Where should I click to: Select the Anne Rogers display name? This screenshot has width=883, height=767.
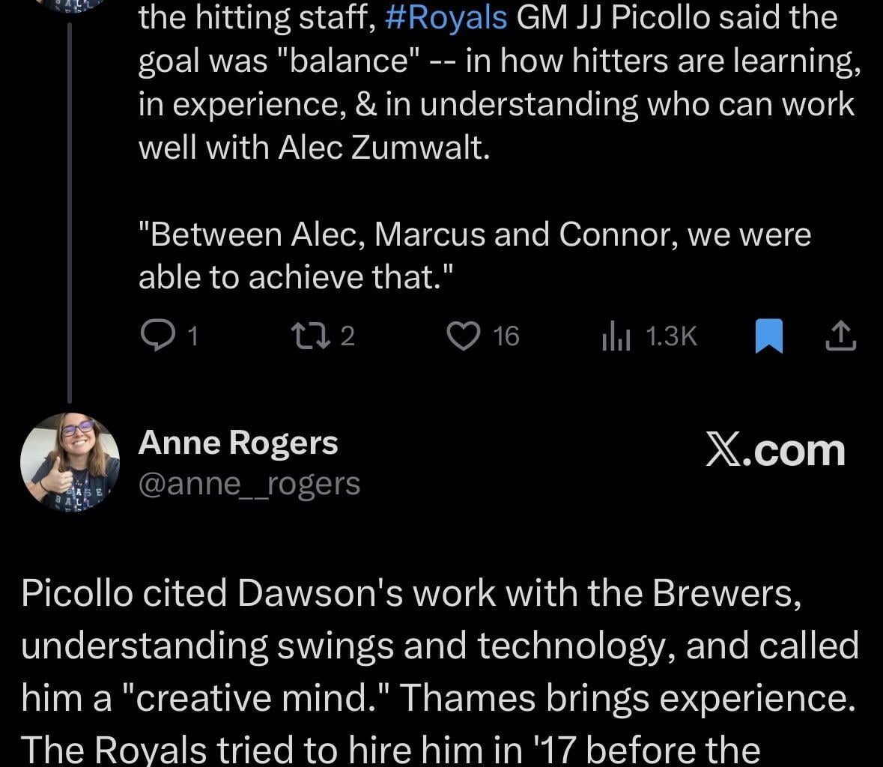point(238,442)
